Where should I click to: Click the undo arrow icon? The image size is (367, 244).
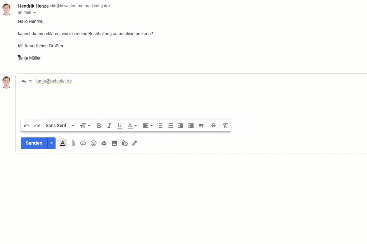pyautogui.click(x=27, y=126)
